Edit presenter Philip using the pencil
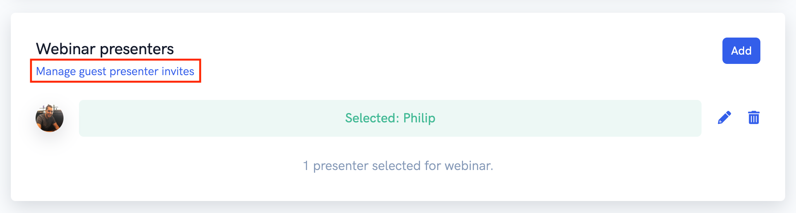The height and width of the screenshot is (213, 796). point(724,118)
